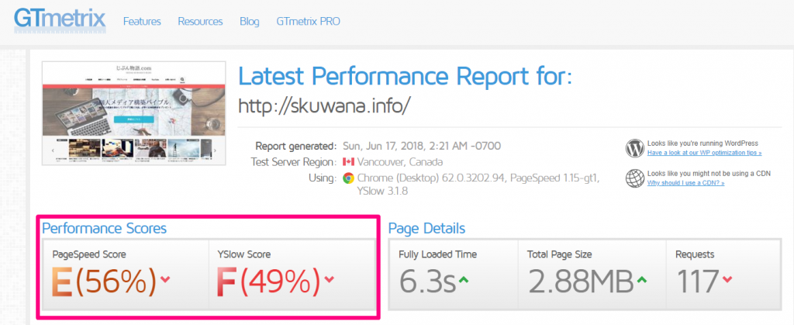
Task: Click the analyzed site screenshot thumbnail
Action: 134,113
